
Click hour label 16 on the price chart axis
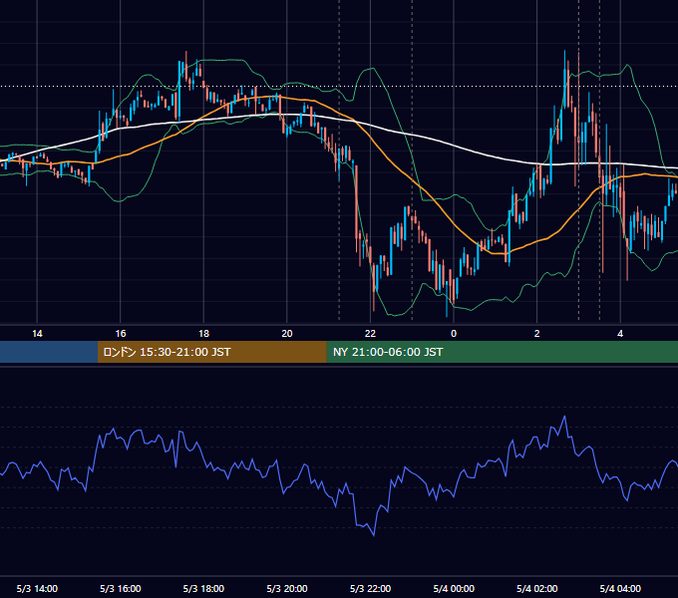coord(121,333)
